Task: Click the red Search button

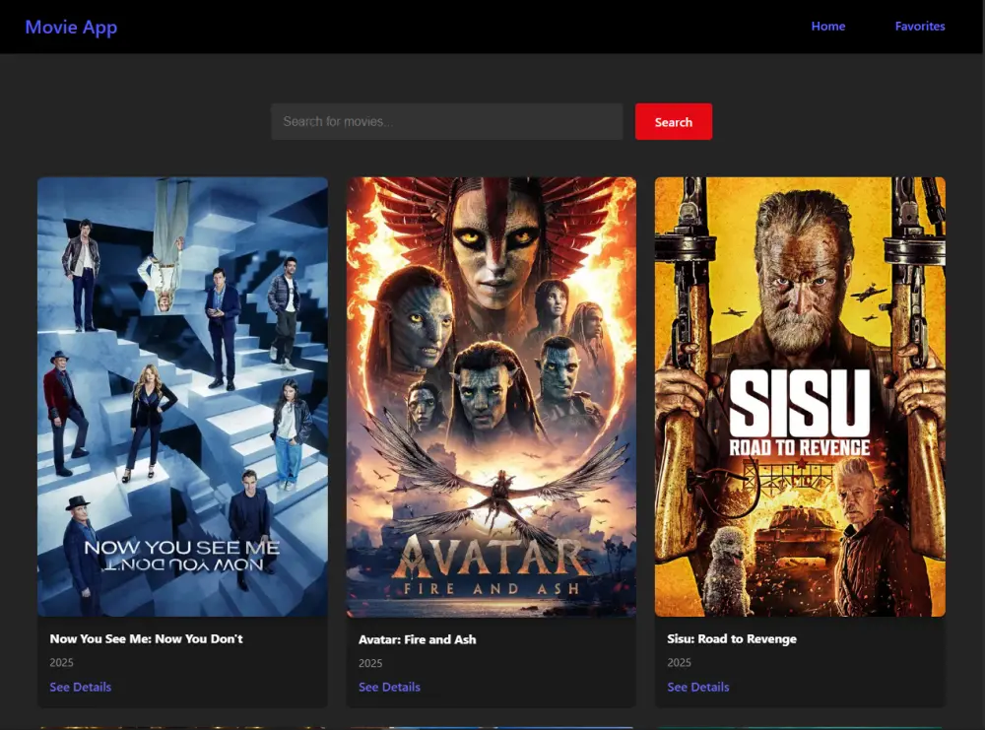Action: point(674,122)
